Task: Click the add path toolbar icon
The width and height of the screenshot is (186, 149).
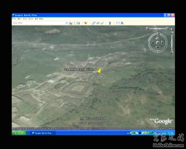Action: 98,23
